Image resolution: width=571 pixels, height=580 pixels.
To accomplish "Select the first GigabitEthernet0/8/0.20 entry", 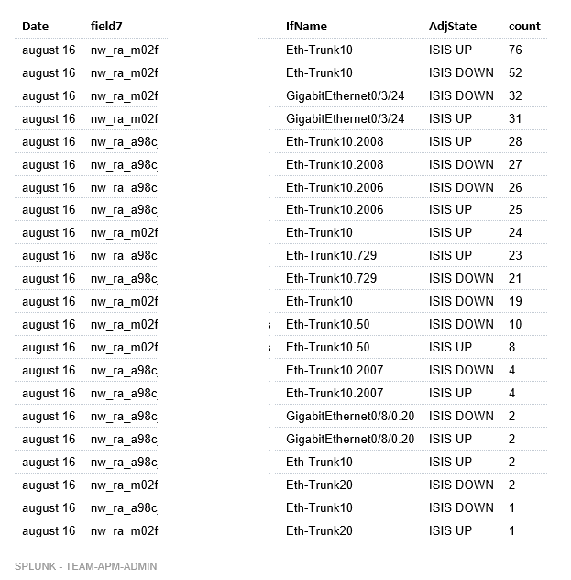I will coord(350,416).
